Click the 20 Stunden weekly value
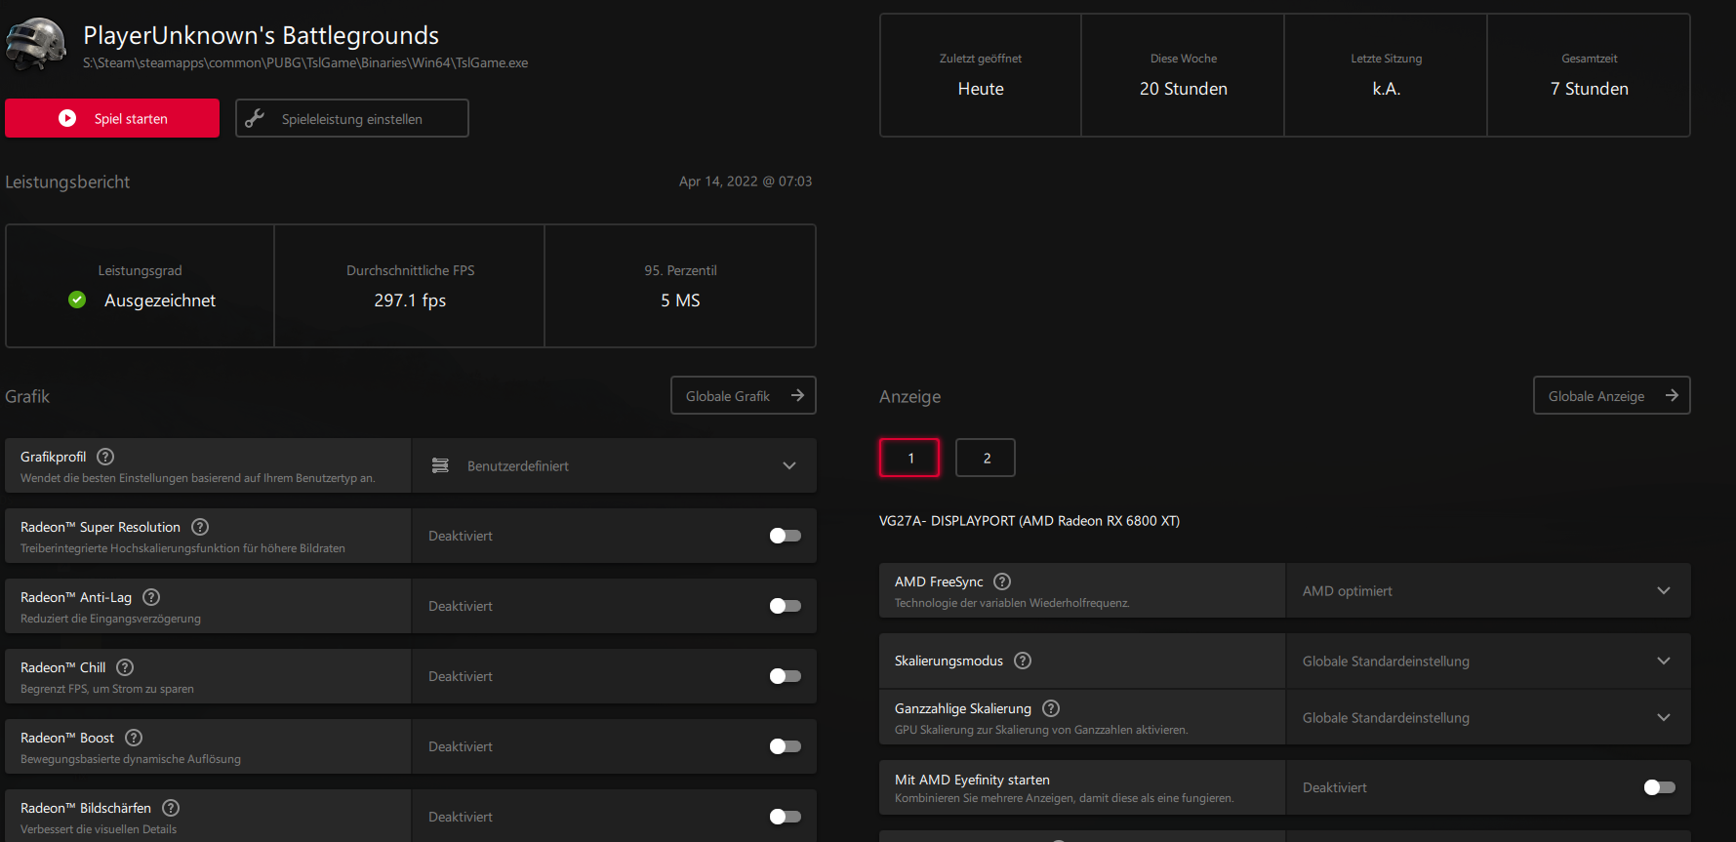This screenshot has height=842, width=1736. 1184,89
